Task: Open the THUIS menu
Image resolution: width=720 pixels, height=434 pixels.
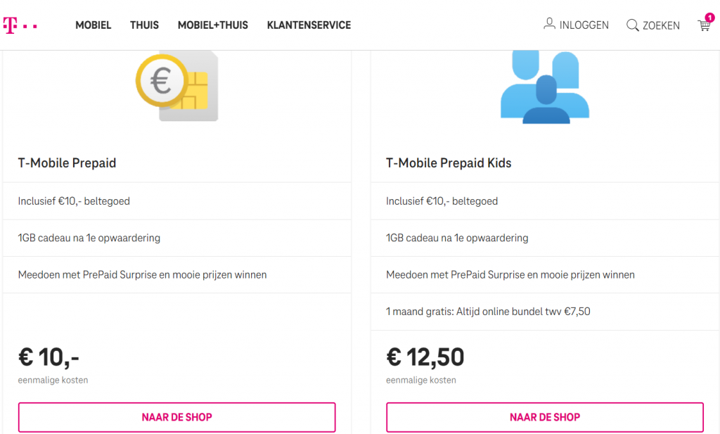Action: (144, 25)
